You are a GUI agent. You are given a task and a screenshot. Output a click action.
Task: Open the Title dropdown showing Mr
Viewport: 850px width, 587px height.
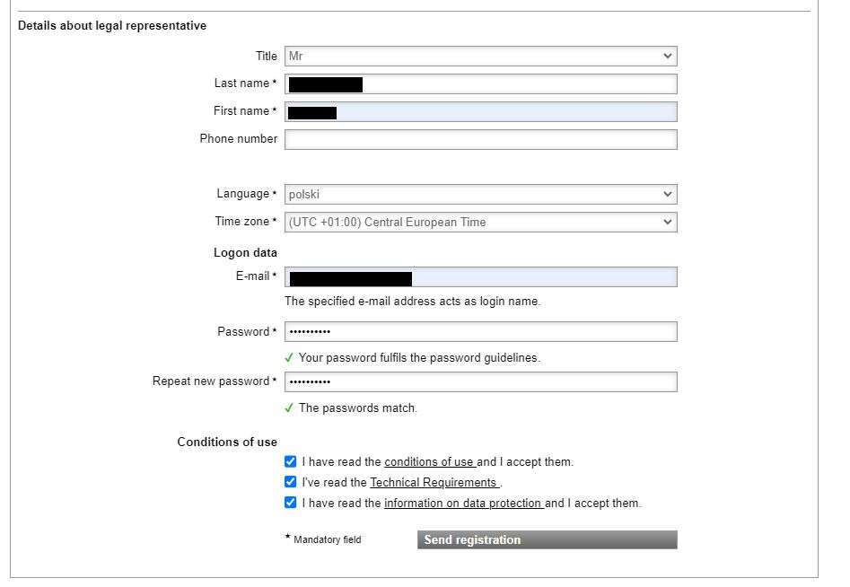click(x=480, y=57)
